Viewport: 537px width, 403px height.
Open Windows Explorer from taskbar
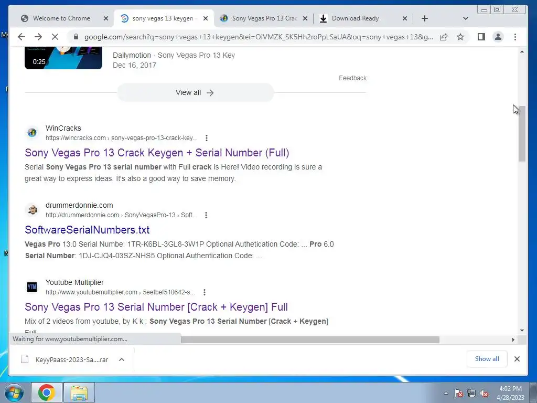click(79, 393)
